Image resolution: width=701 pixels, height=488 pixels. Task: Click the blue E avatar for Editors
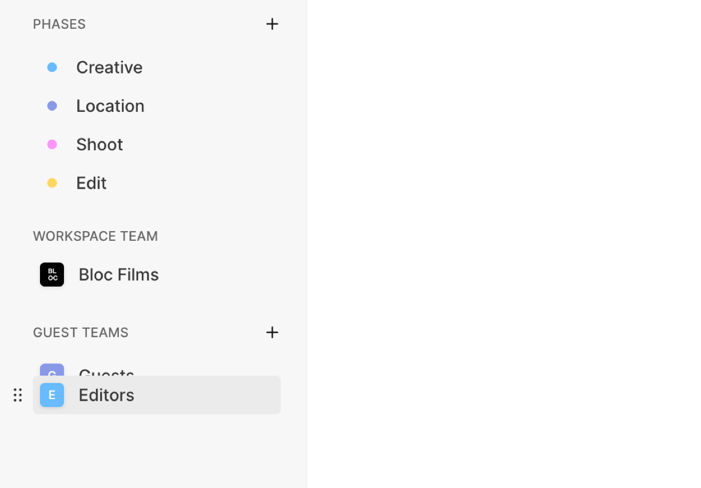(x=52, y=395)
